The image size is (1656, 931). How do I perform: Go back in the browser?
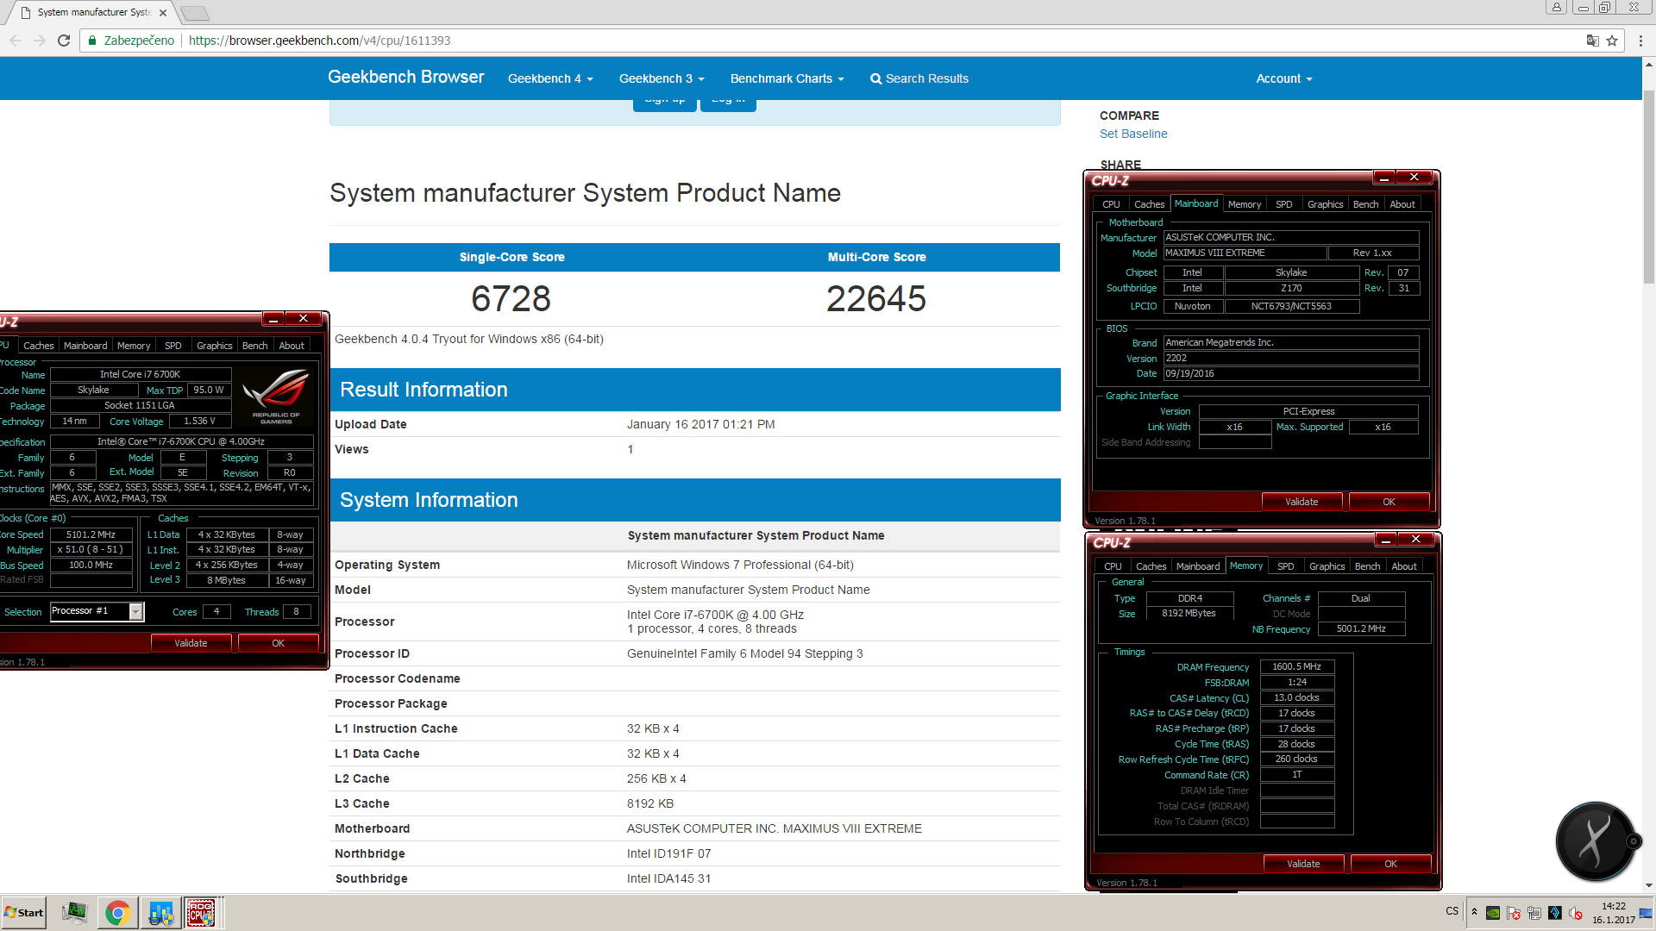[16, 41]
